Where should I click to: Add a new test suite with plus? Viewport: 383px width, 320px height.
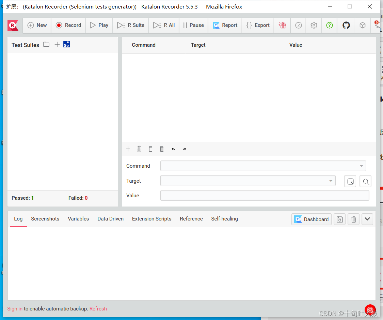(x=57, y=45)
